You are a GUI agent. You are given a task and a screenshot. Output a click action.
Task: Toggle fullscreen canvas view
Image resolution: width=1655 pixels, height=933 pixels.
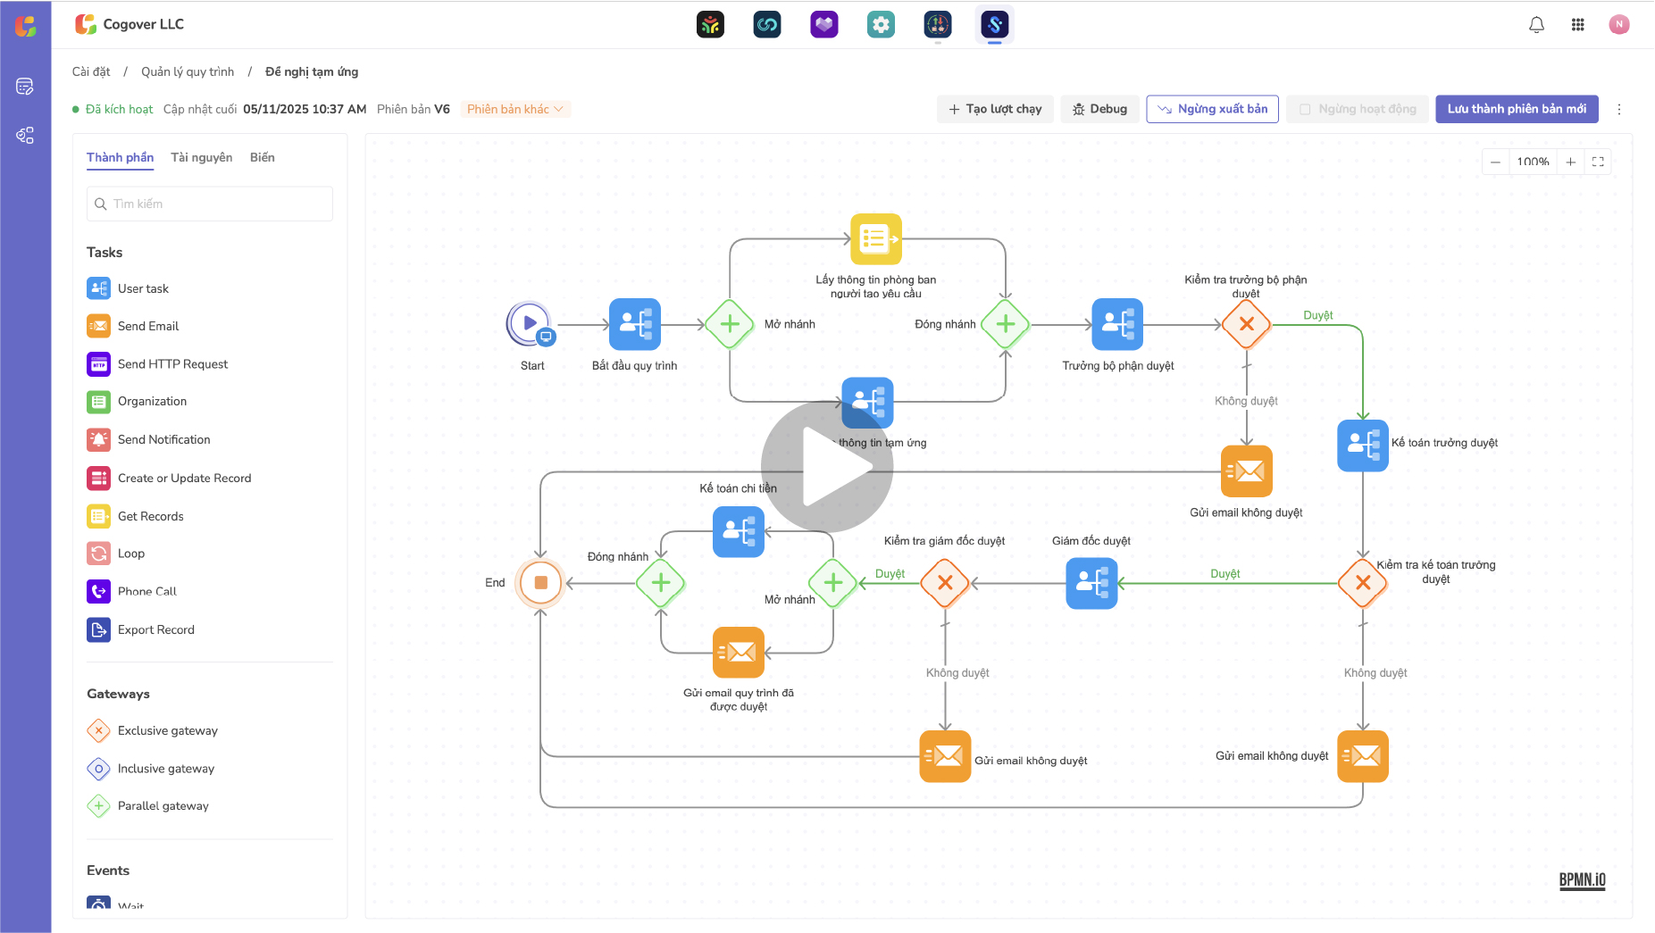tap(1598, 162)
